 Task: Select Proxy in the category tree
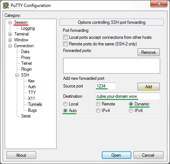click(26, 57)
